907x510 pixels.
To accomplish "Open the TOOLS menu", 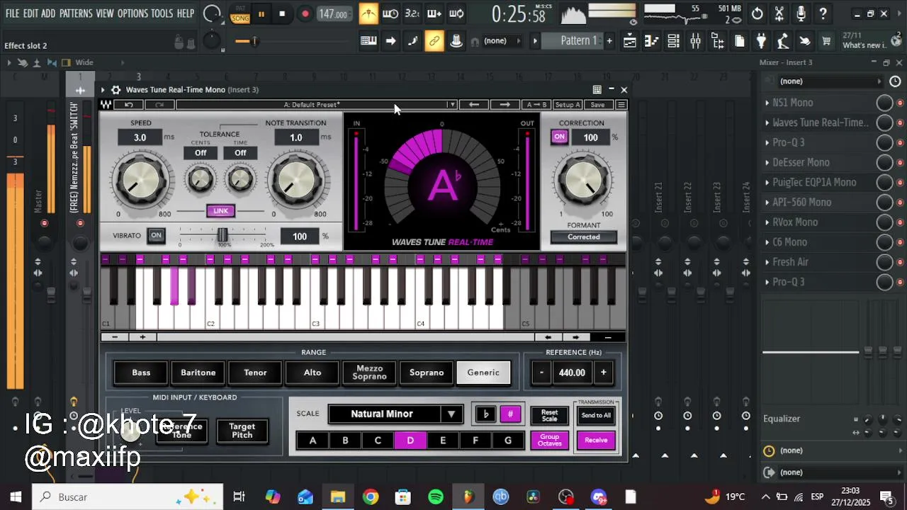I will pos(162,13).
